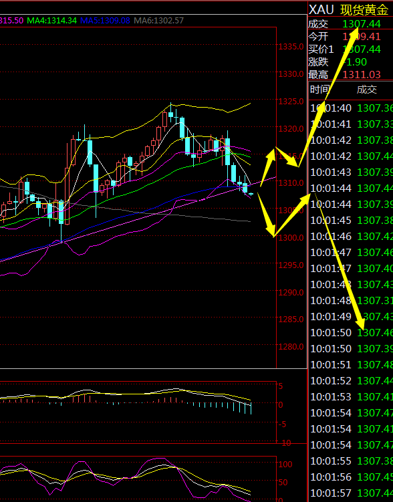Select the XAU 现货黄金 symbol title

coord(349,9)
